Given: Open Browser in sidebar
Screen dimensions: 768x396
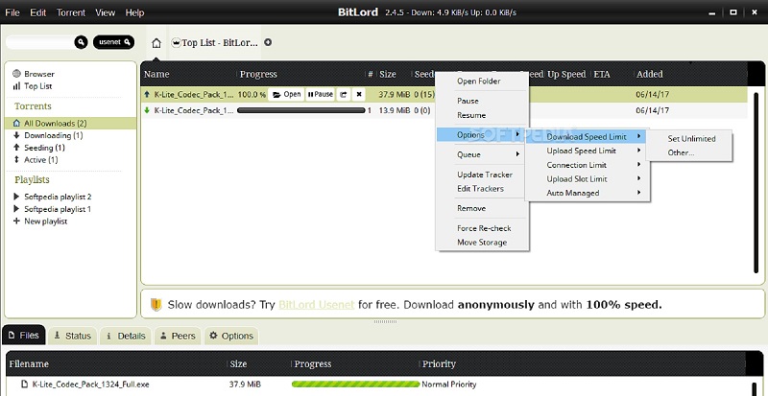Looking at the screenshot, I should (x=39, y=74).
